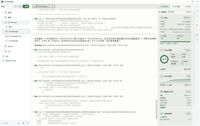
Task: Open settings via the gear icon
Action: (28, 123)
